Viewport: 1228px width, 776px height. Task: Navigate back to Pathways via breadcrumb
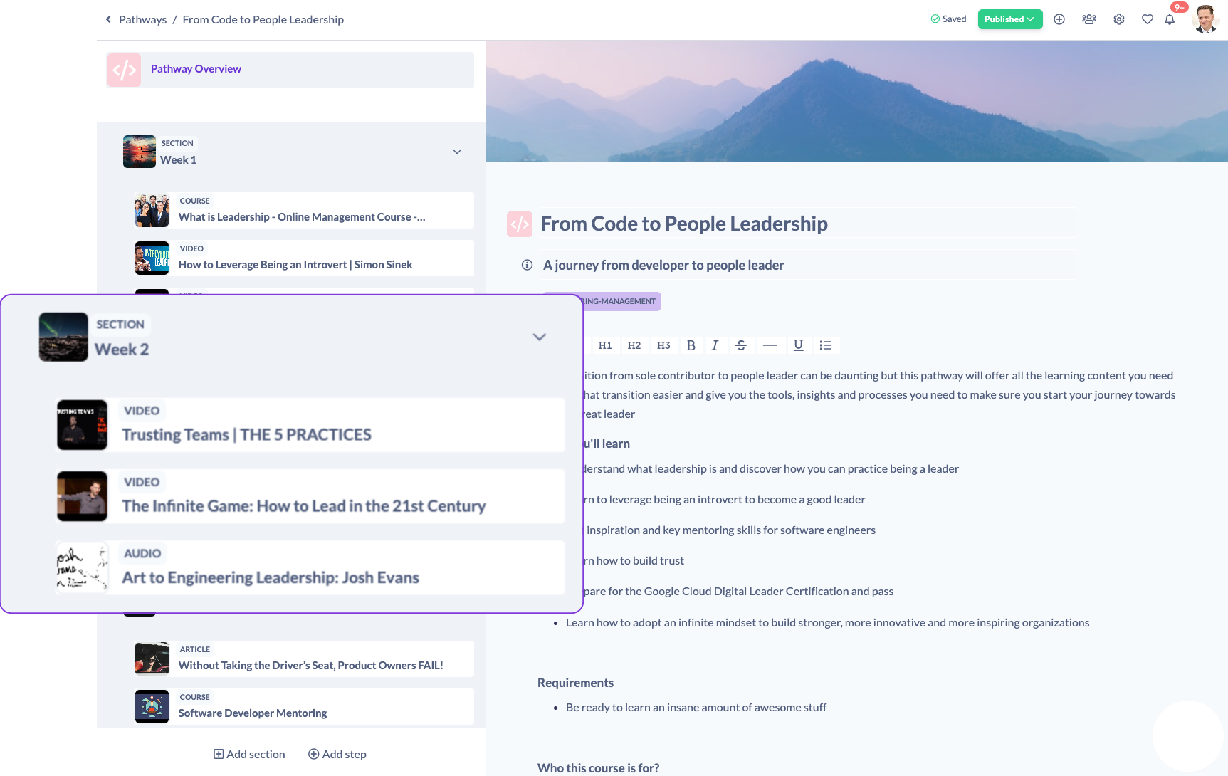pyautogui.click(x=142, y=19)
